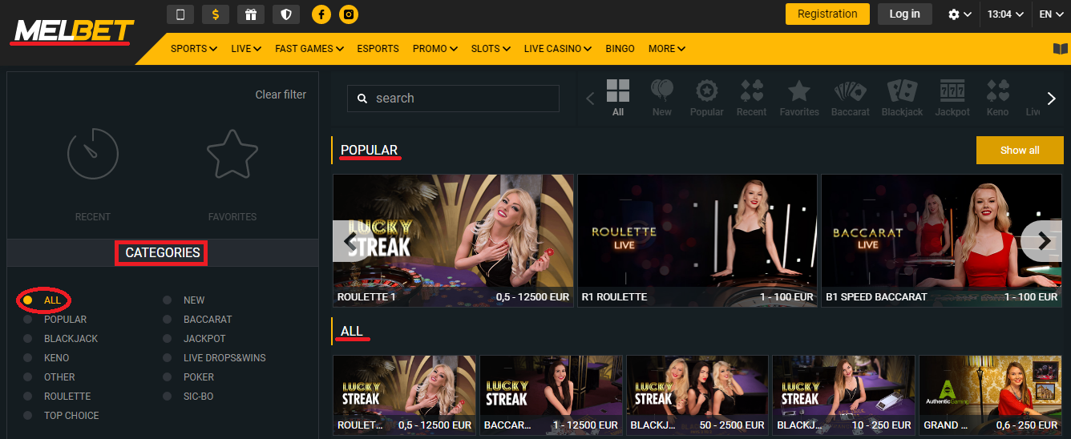Open the Lucky Streak BACCAR... 1 - 12500 EUR game
Viewport: 1071px width, 439px height.
551,395
